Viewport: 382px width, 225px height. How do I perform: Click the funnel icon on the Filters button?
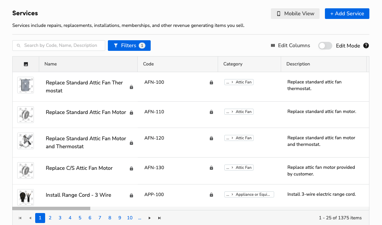[116, 45]
